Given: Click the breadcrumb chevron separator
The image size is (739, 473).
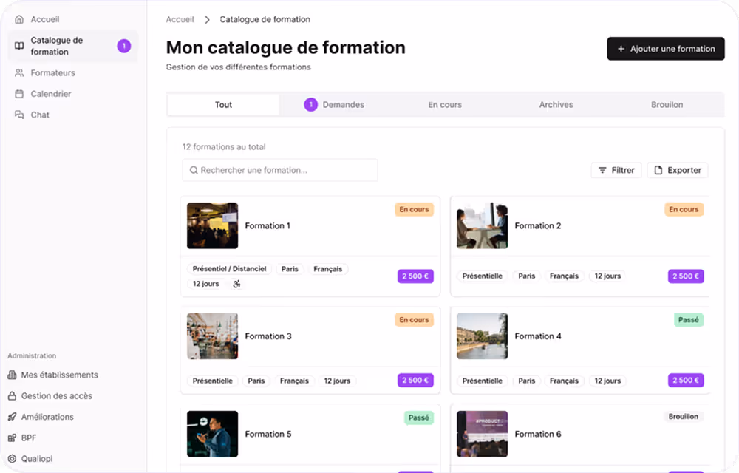Looking at the screenshot, I should [x=207, y=19].
